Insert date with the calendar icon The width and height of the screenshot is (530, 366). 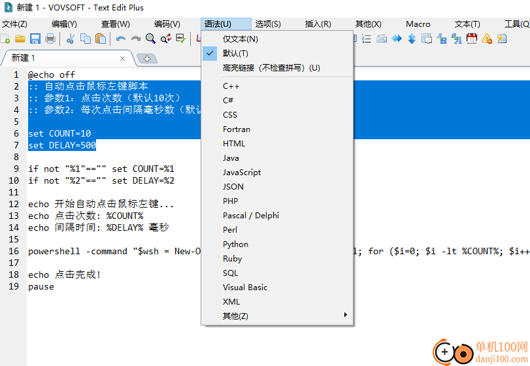(x=472, y=39)
